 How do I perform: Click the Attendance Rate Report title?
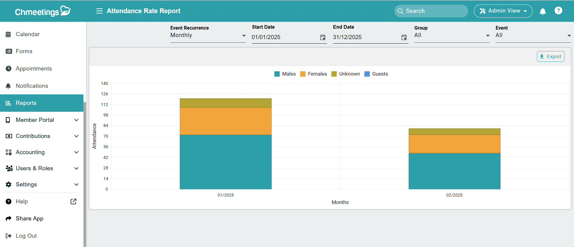[143, 11]
